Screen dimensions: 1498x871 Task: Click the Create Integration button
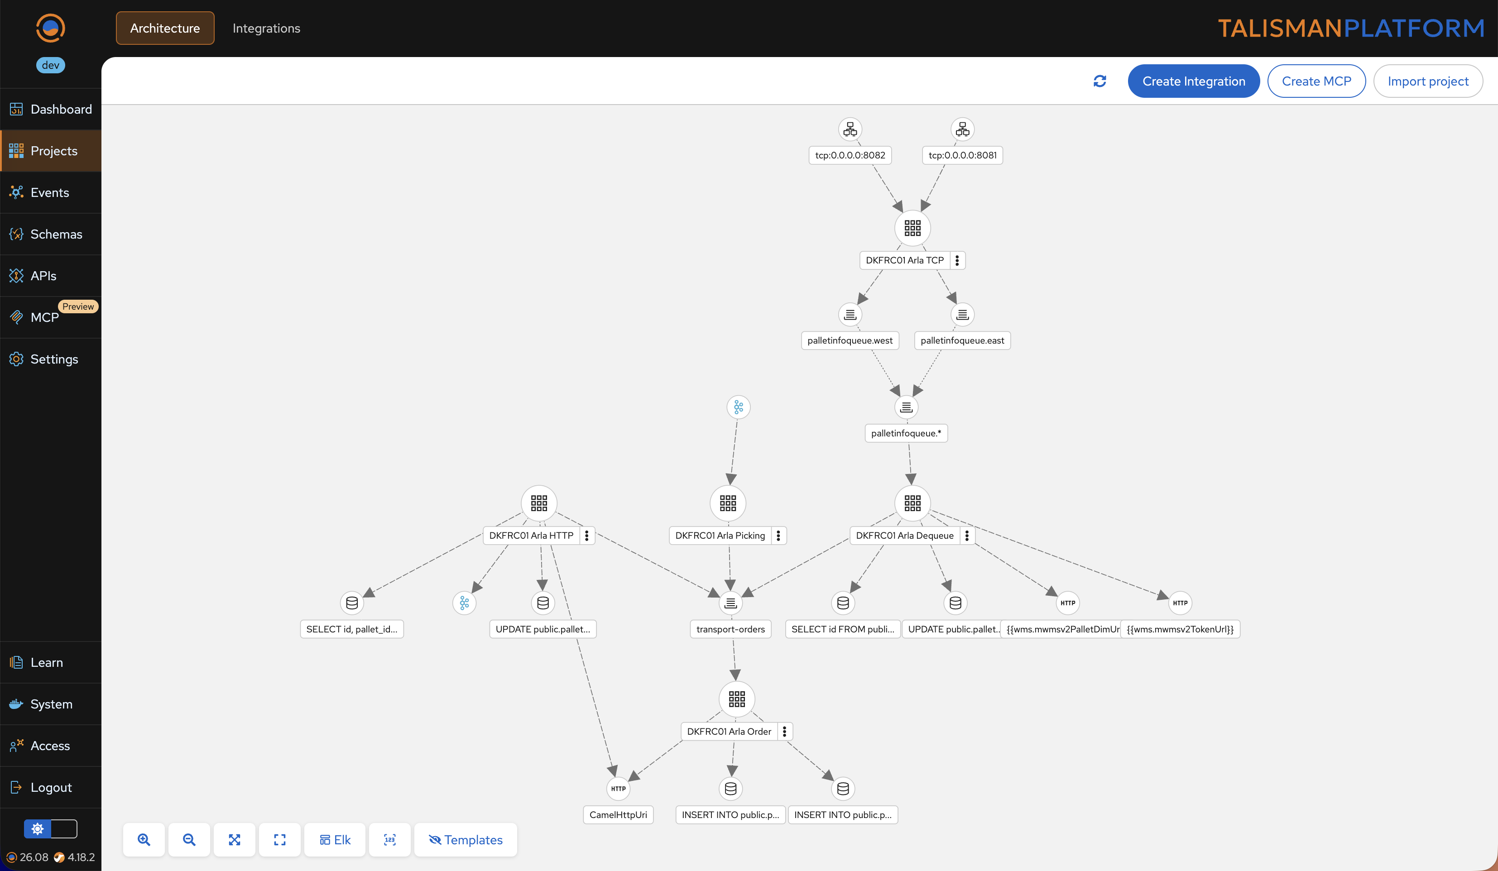click(x=1194, y=81)
